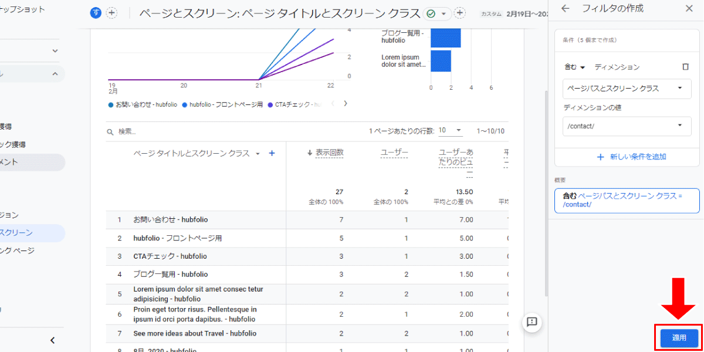The width and height of the screenshot is (704, 352).
Task: Click row hubfolio - フロントページ用
Action: click(307, 238)
